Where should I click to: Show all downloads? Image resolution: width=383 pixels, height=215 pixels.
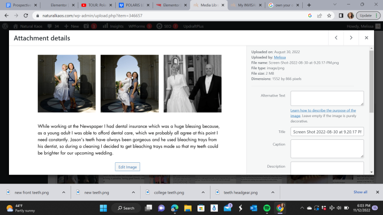tap(360, 192)
